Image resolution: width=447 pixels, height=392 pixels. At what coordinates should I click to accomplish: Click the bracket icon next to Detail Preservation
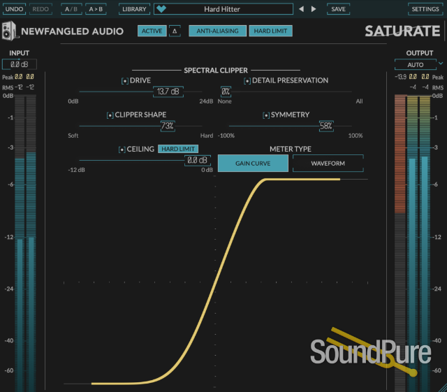247,81
